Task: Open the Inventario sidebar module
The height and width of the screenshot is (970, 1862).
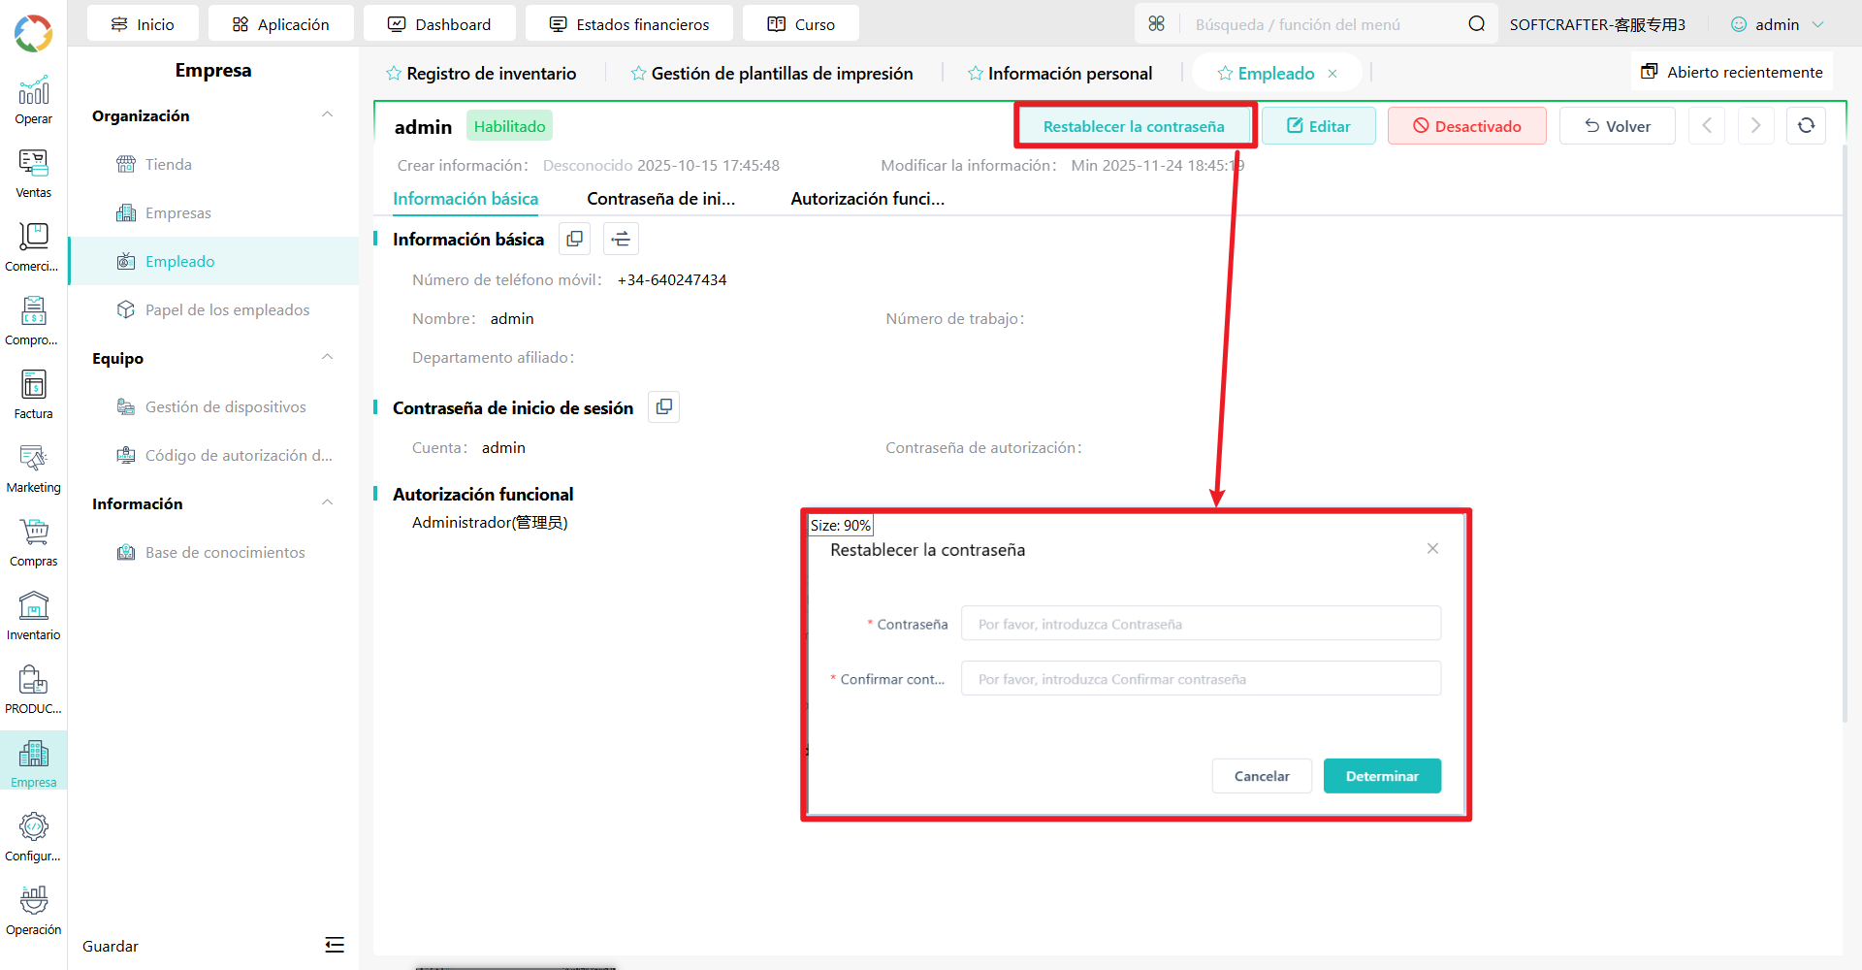Action: pyautogui.click(x=34, y=617)
